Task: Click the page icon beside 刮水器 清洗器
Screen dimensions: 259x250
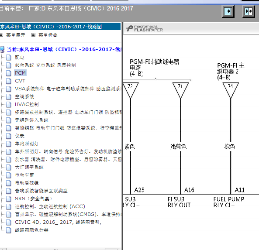Action: click(9, 160)
